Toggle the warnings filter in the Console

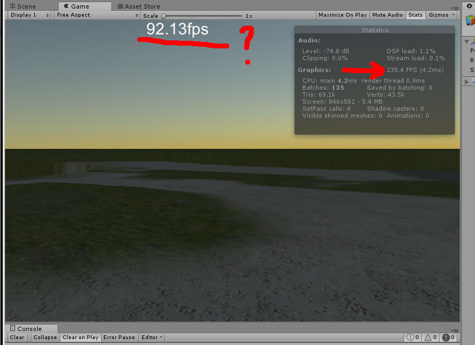pyautogui.click(x=431, y=337)
